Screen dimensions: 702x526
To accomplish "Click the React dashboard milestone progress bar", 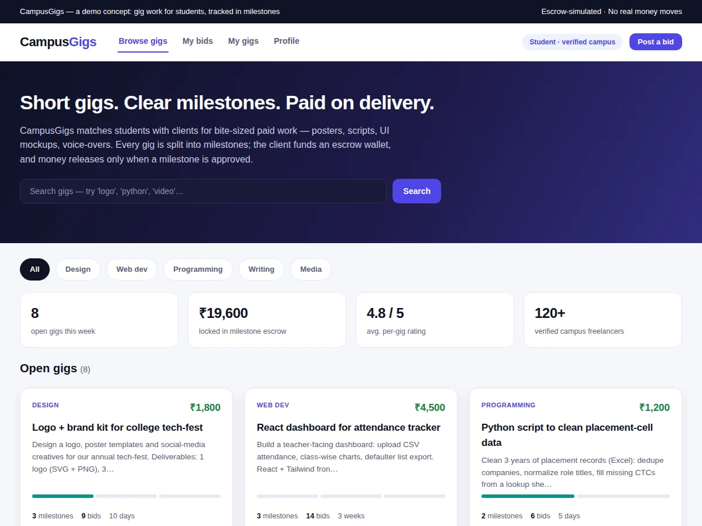I will (351, 496).
